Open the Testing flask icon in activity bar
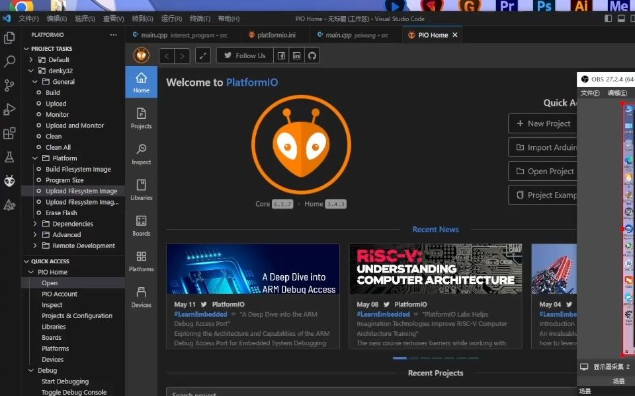Screen dimensions: 635x396 pyautogui.click(x=9, y=157)
